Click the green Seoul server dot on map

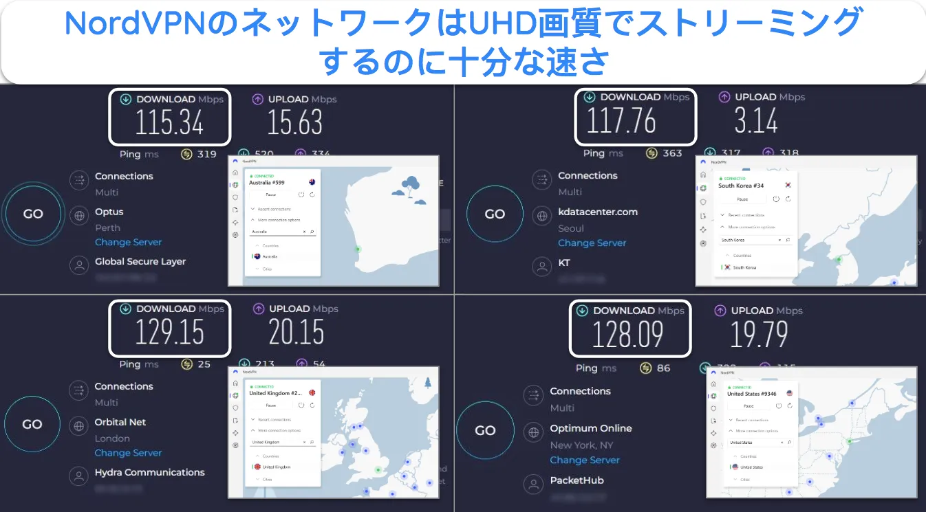[839, 260]
